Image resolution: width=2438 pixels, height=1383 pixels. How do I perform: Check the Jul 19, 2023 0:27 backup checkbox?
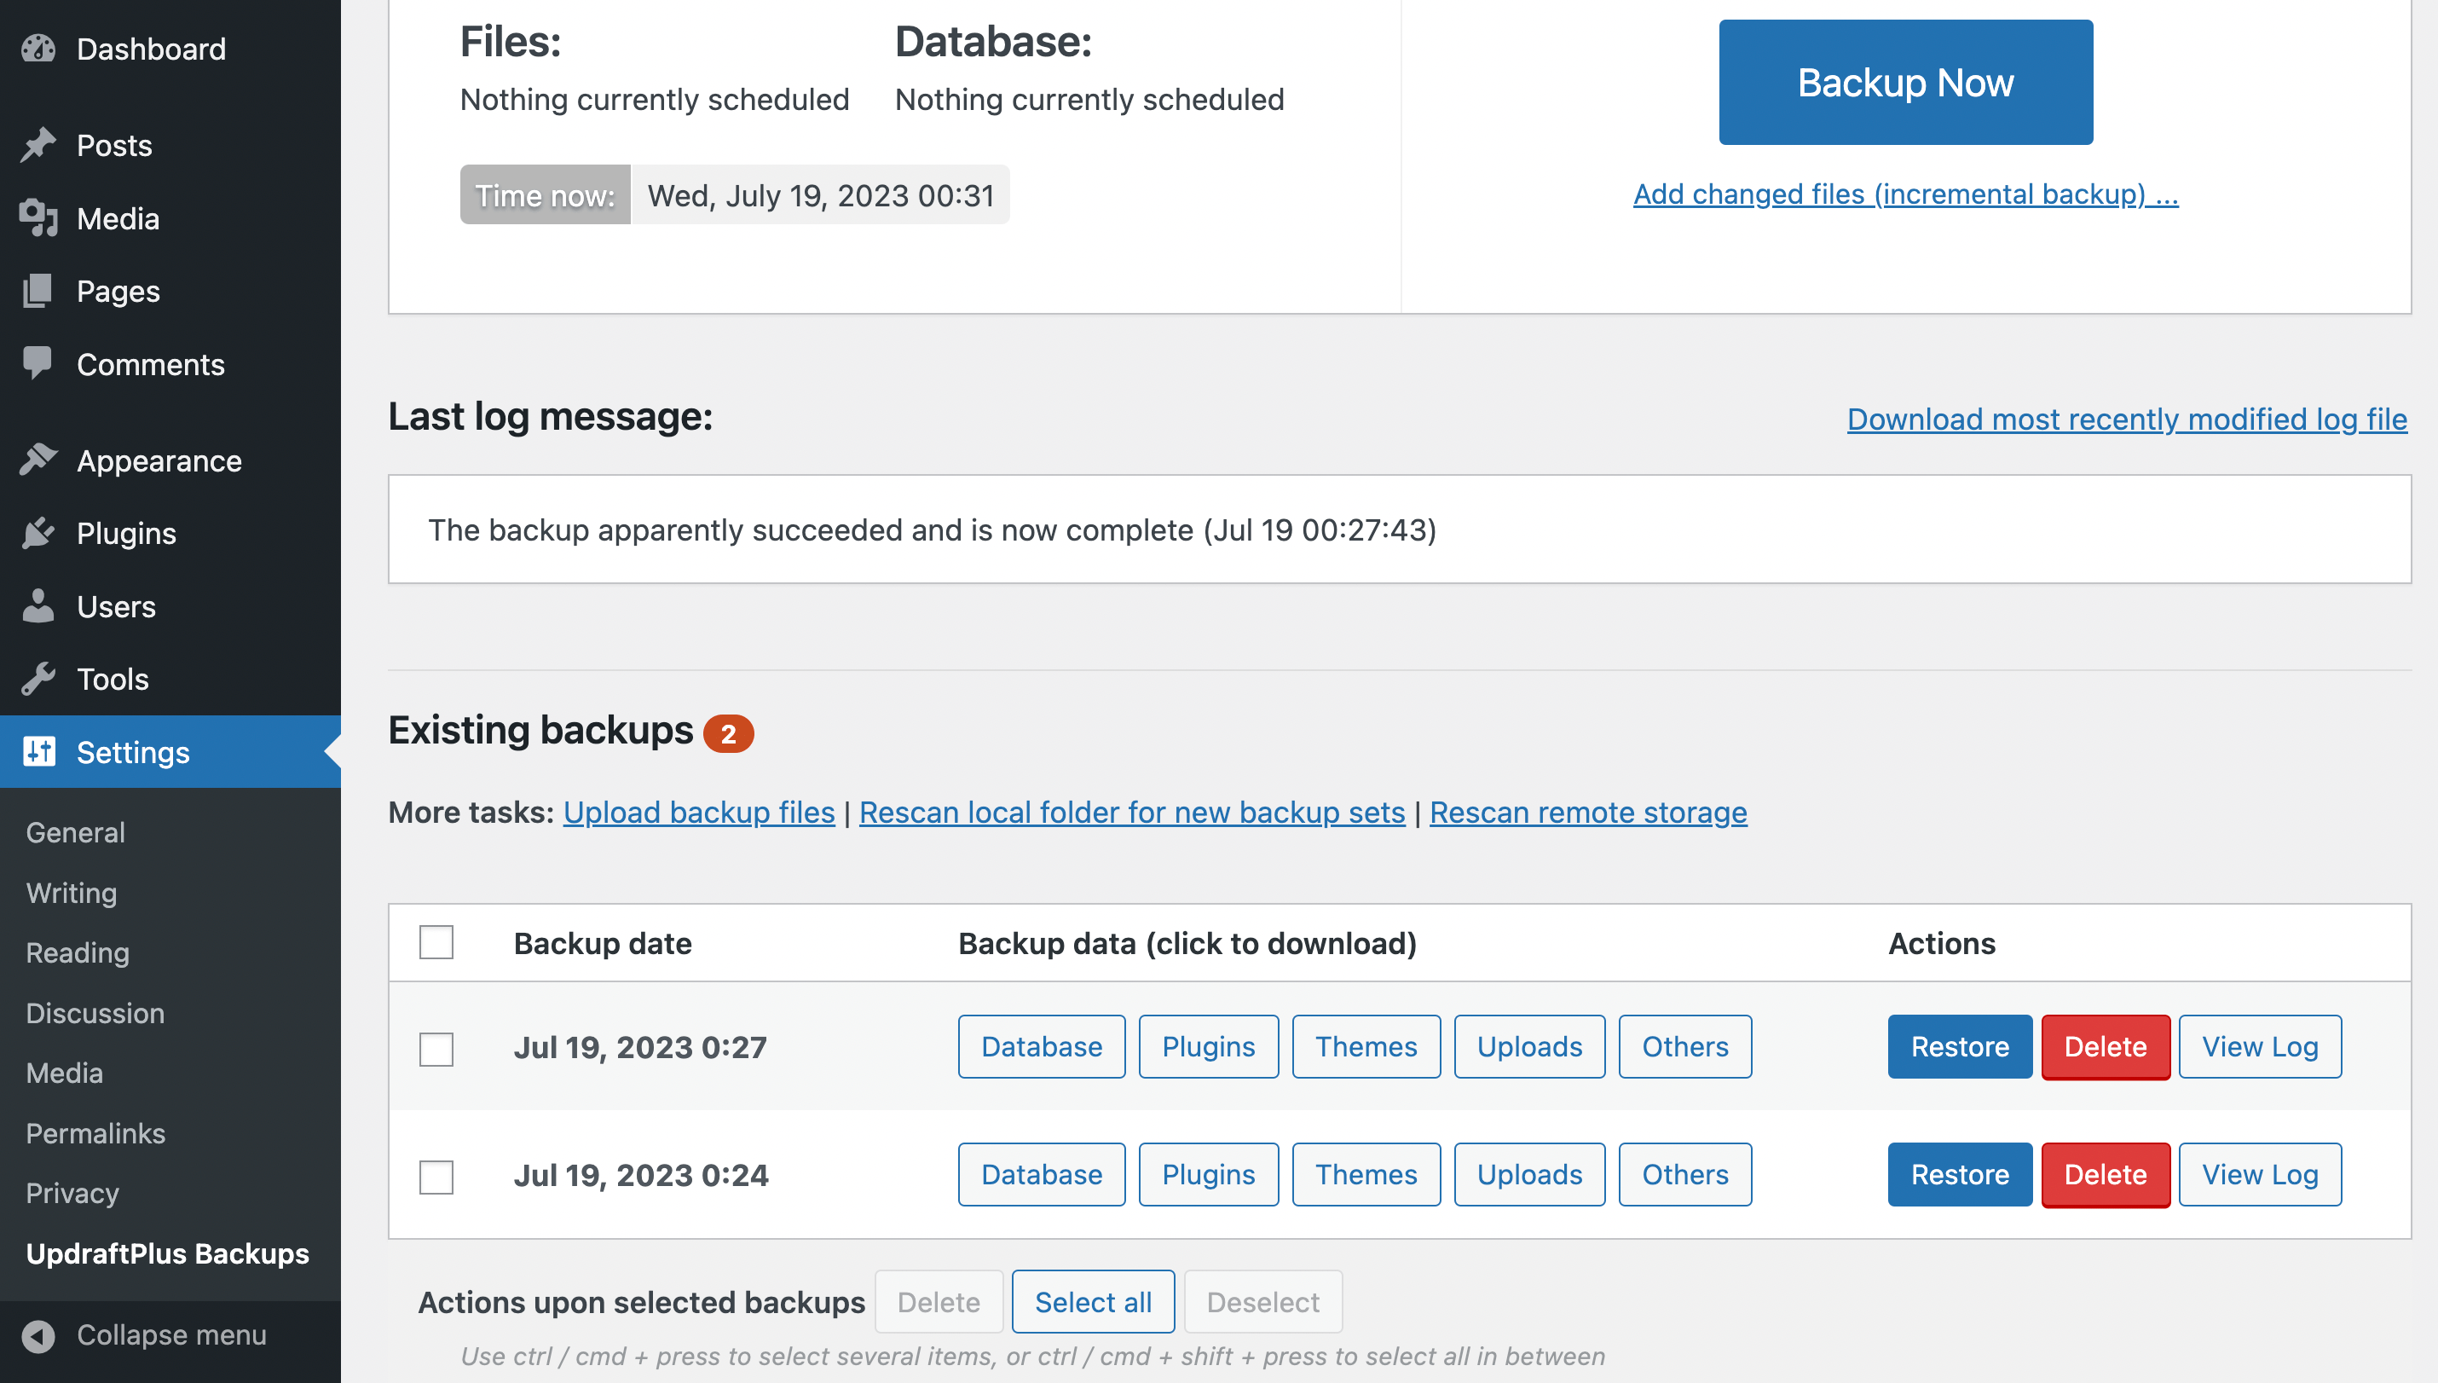pyautogui.click(x=436, y=1049)
